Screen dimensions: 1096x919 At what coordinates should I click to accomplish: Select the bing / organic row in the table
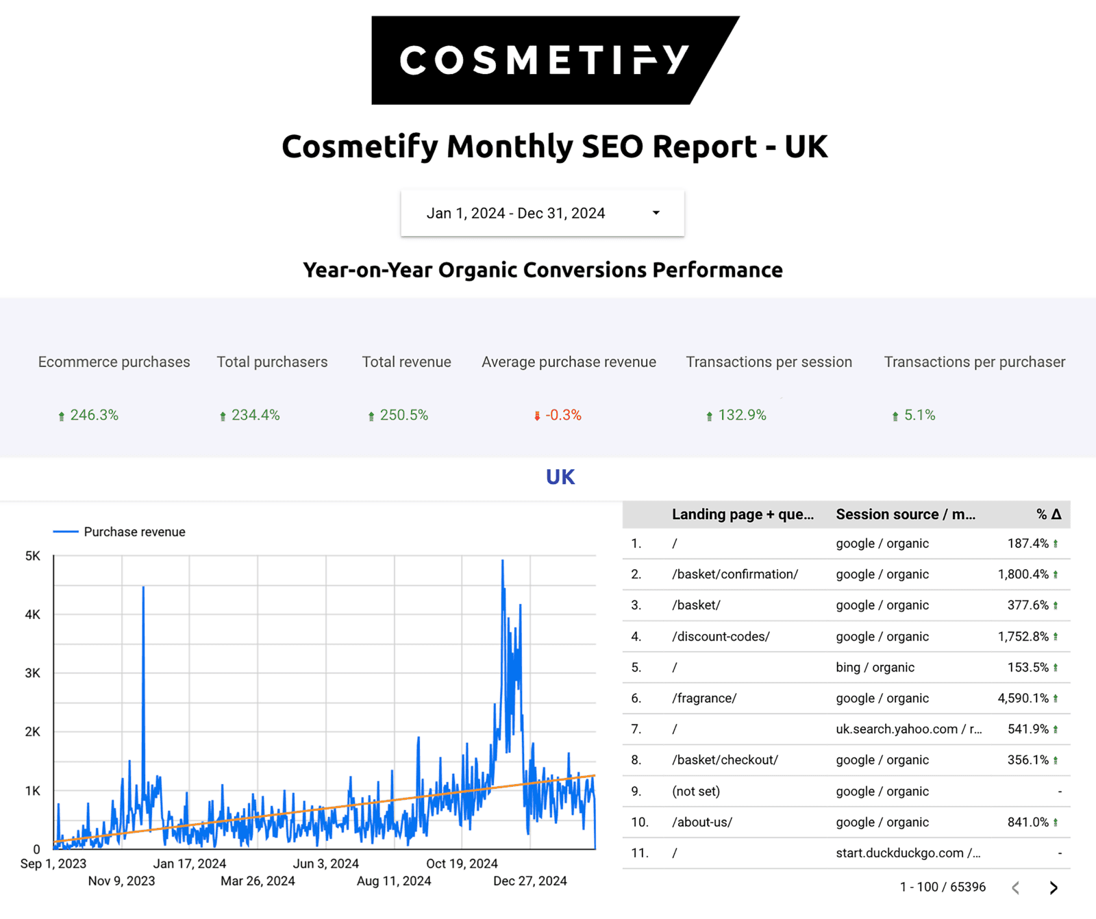875,667
